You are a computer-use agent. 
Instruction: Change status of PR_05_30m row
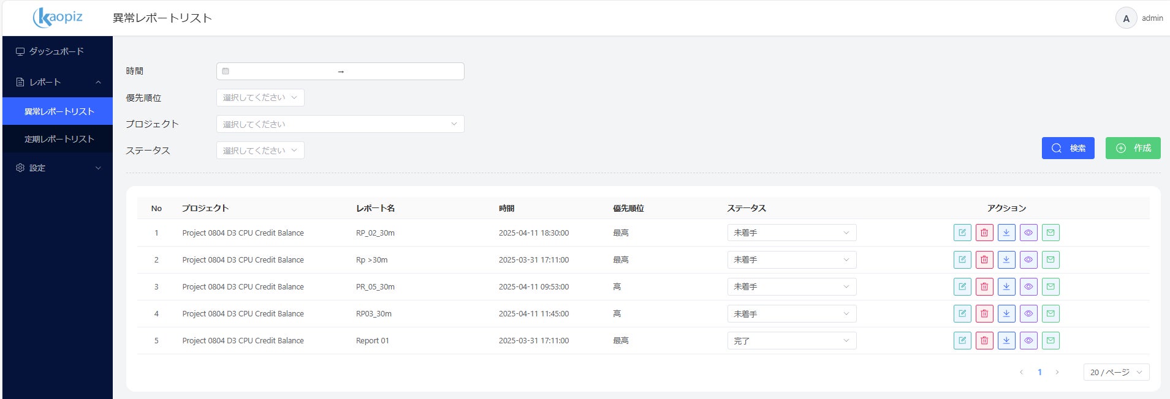[x=792, y=286]
